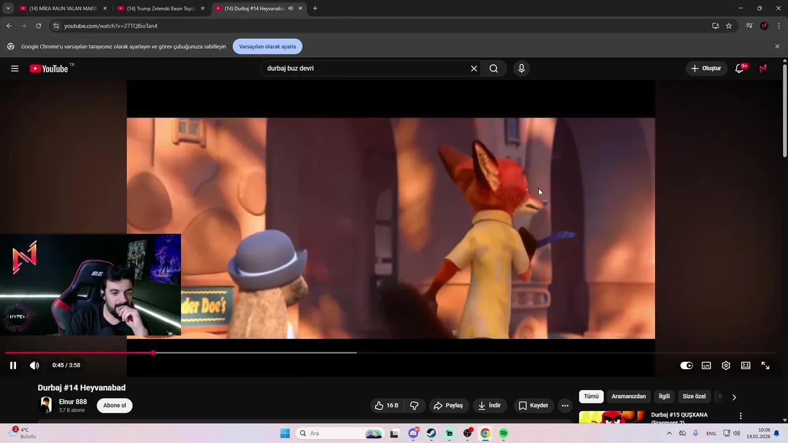Select the Aramanızdan filter chip

point(629,396)
